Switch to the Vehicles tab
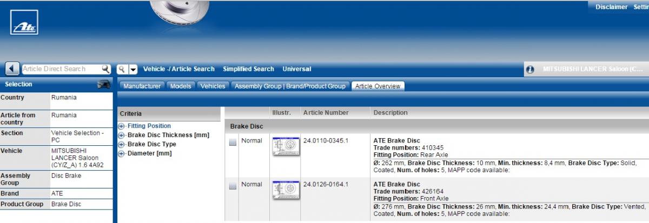This screenshot has height=223, width=649. [213, 86]
